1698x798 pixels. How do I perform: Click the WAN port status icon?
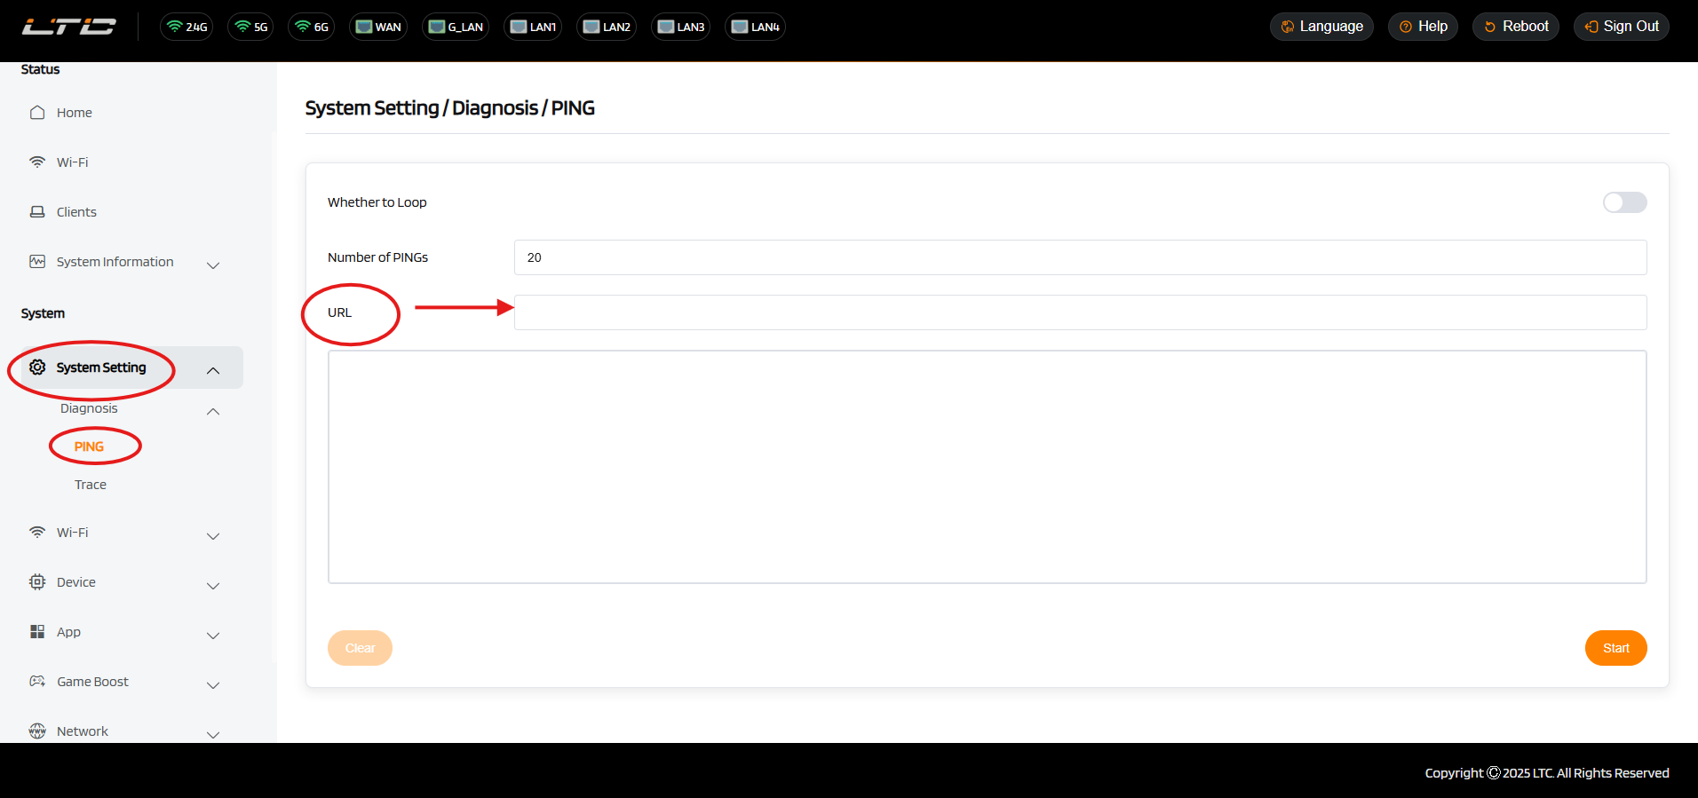tap(378, 27)
